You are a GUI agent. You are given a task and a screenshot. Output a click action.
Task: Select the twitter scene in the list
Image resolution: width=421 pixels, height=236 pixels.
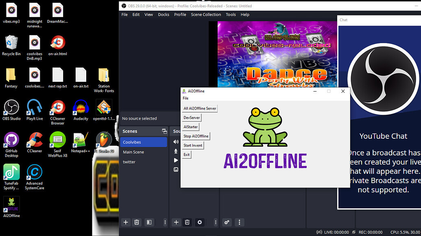click(129, 162)
